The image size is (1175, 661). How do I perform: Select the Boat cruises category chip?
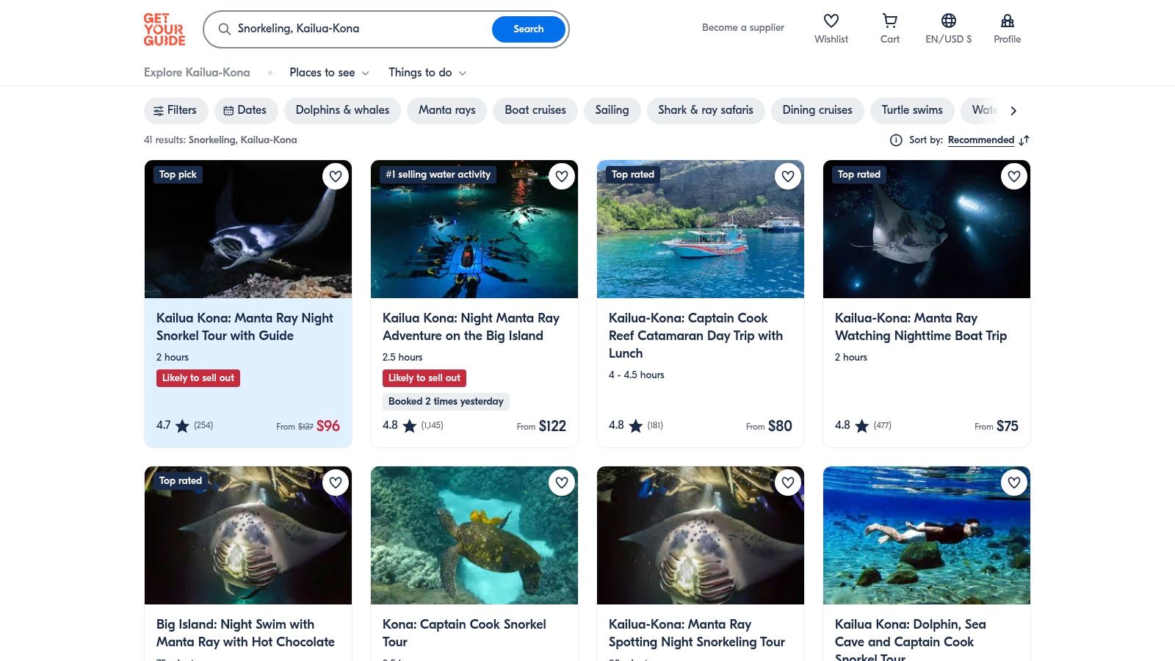click(x=535, y=110)
